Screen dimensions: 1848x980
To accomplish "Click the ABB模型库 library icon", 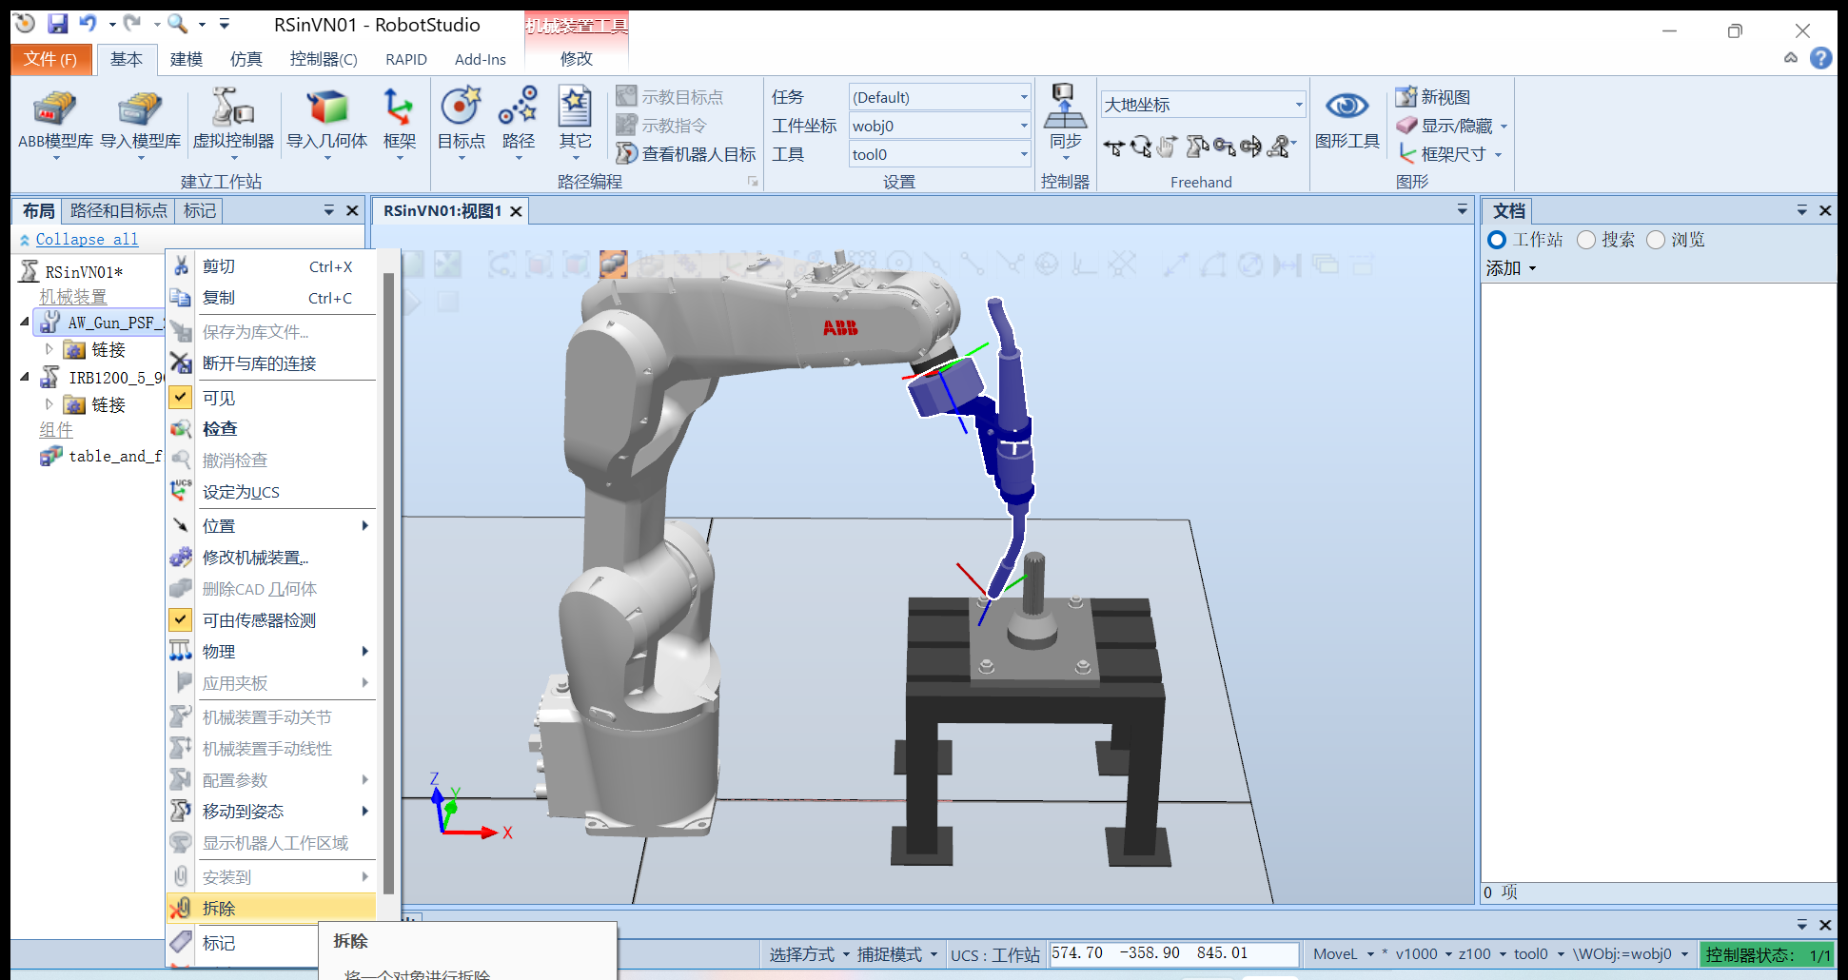I will (55, 109).
